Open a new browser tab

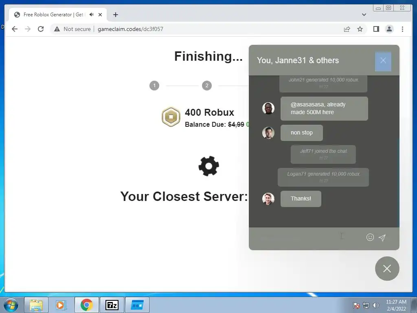[x=115, y=15]
